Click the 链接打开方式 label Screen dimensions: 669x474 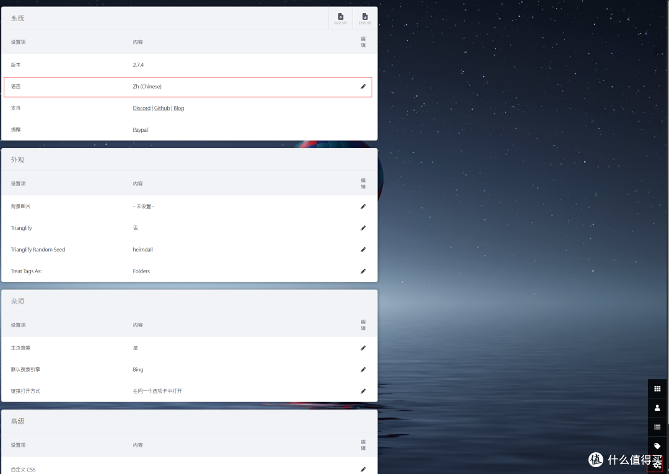[25, 391]
